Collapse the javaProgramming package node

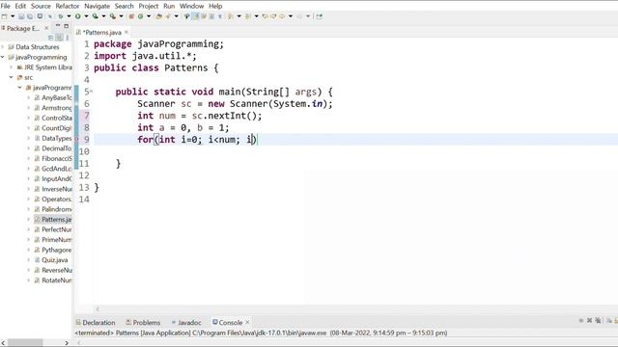[20, 88]
